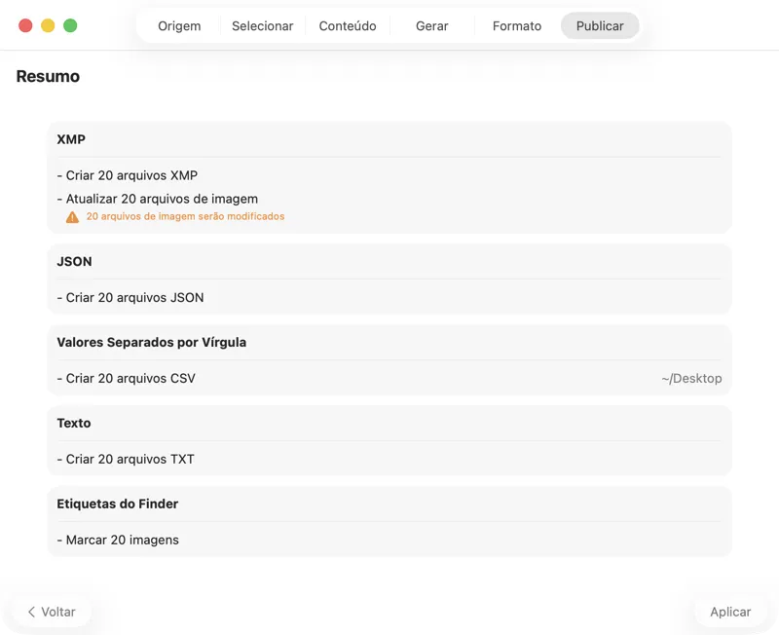Screen dimensions: 779x635
Task: Click the orange warning triangle icon
Action: tap(72, 217)
